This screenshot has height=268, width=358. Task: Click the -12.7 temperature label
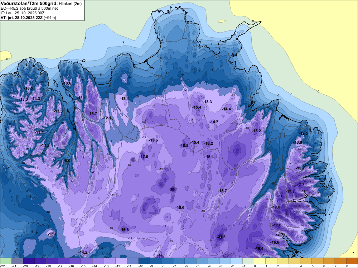pos(52,234)
